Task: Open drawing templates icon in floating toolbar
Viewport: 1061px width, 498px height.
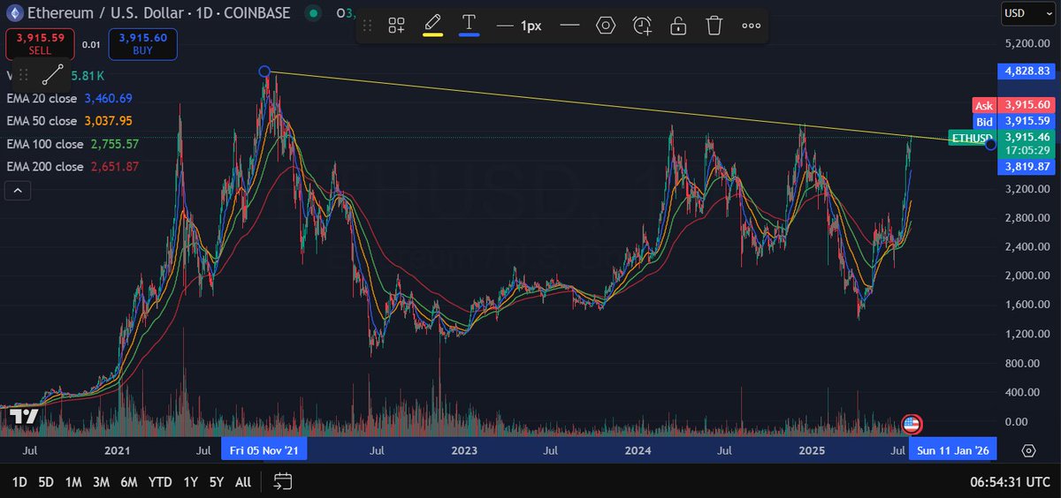Action: click(396, 26)
